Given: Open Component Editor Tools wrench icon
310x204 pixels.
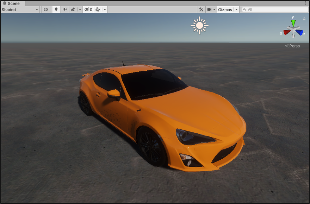Looking at the screenshot, I should [201, 9].
